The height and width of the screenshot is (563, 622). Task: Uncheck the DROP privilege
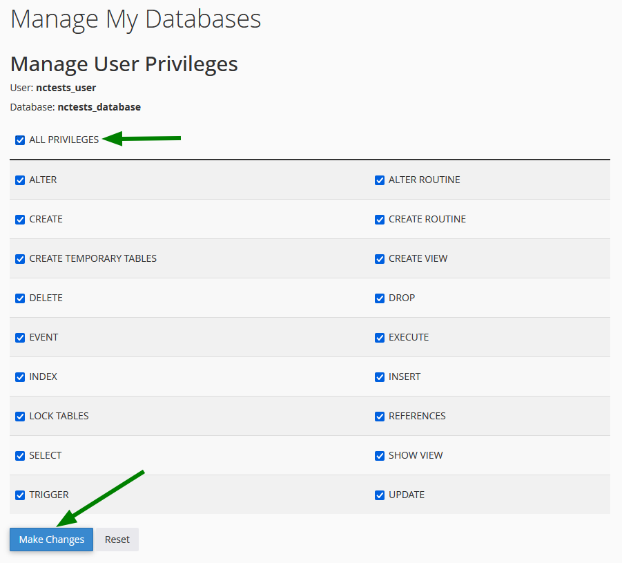[x=380, y=298]
